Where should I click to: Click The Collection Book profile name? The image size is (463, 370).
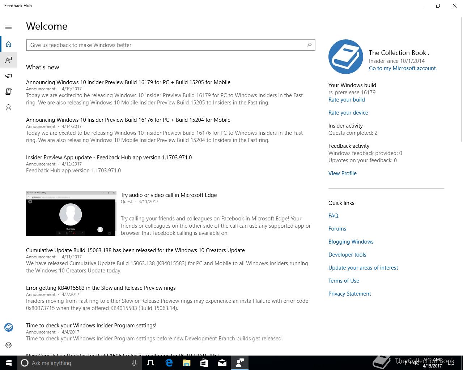tap(399, 53)
